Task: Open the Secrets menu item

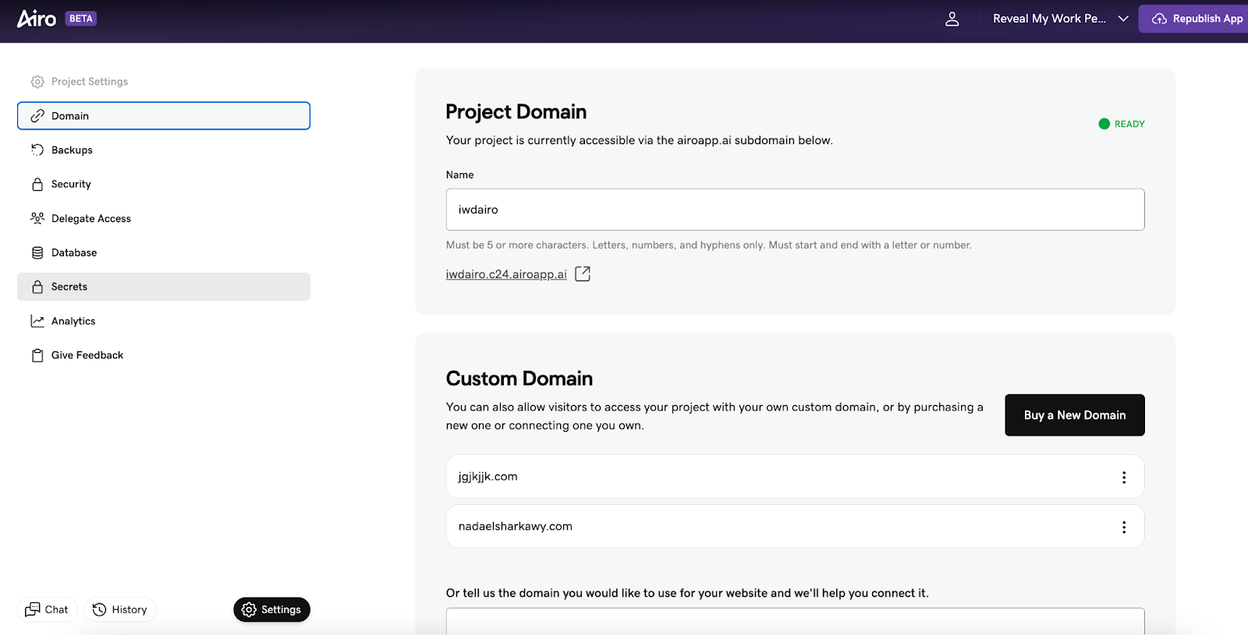Action: [x=164, y=287]
